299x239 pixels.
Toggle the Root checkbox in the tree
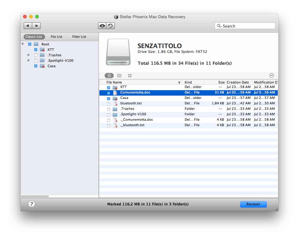click(30, 44)
